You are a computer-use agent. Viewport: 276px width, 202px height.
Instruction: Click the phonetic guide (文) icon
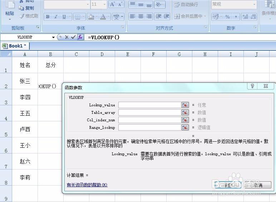pos(116,17)
